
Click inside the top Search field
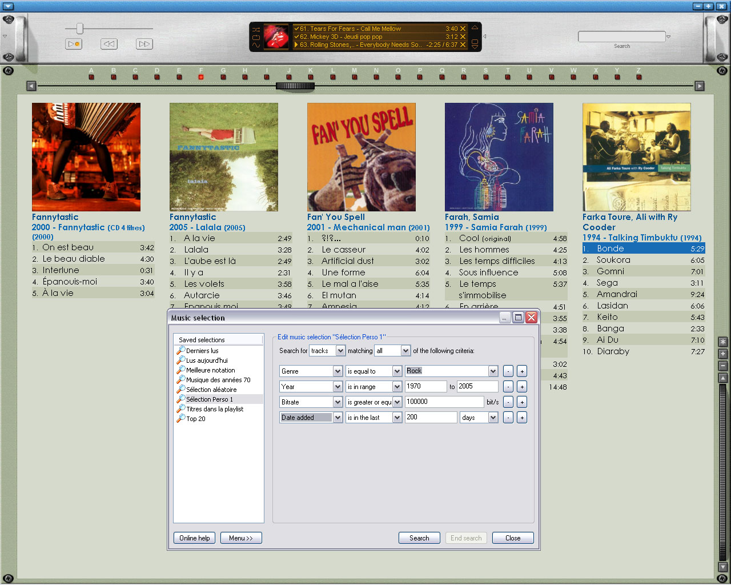[x=621, y=37]
